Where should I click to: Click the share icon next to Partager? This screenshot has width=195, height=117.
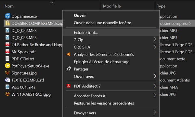(x=68, y=69)
